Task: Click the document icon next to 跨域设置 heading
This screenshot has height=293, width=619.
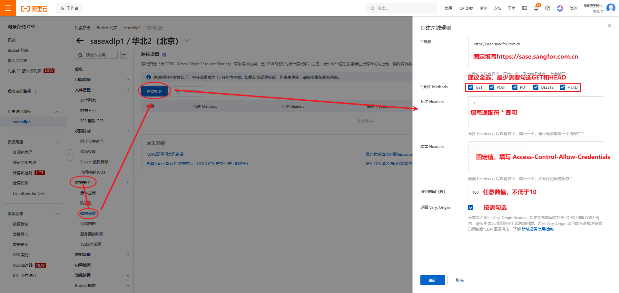Action: point(164,54)
